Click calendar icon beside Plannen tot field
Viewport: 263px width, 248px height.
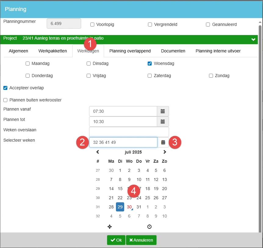[163, 122]
